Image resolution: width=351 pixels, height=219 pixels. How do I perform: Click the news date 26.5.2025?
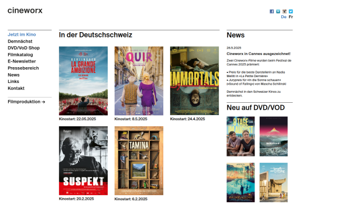[x=234, y=48]
